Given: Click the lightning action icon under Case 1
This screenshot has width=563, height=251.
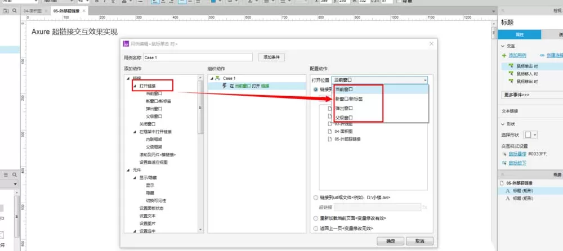Looking at the screenshot, I should click(225, 86).
